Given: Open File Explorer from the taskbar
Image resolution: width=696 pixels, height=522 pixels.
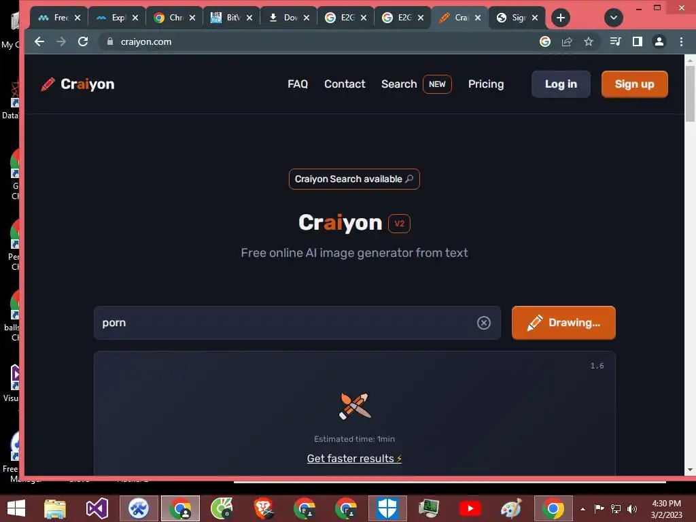Looking at the screenshot, I should pos(55,508).
